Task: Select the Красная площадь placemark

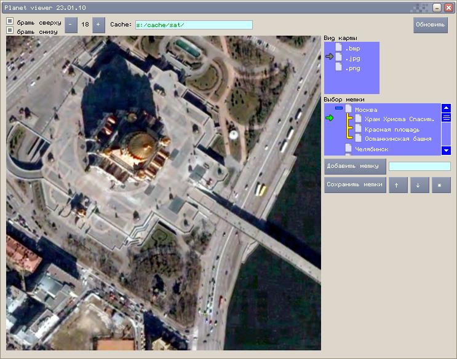Action: (x=392, y=129)
